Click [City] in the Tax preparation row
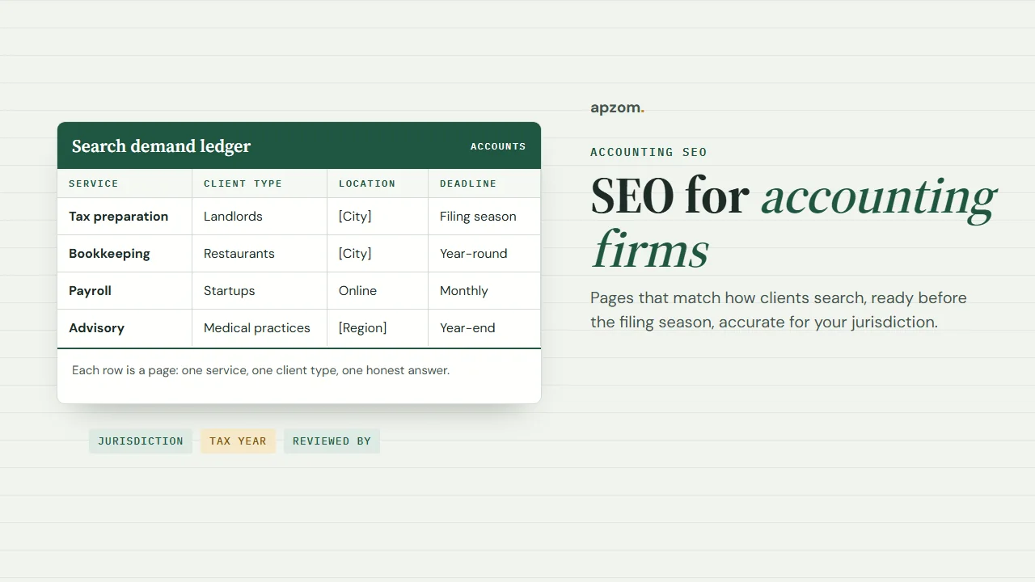 coord(378,217)
